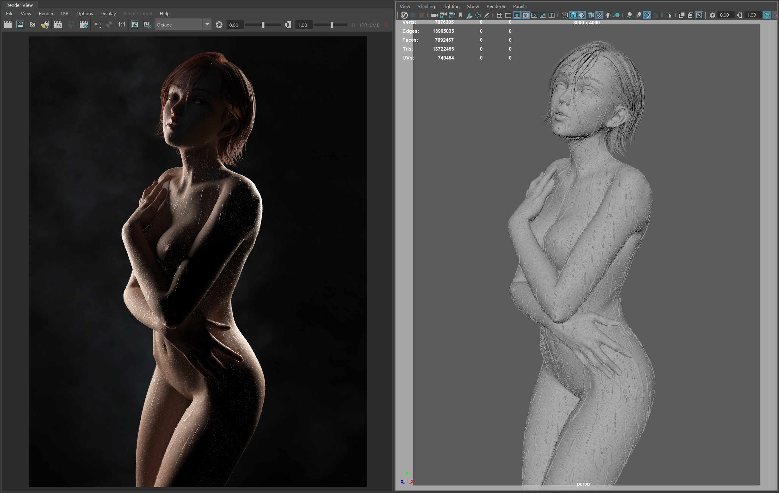Click the Select camera icon in viewport
Image resolution: width=779 pixels, height=493 pixels.
point(434,15)
